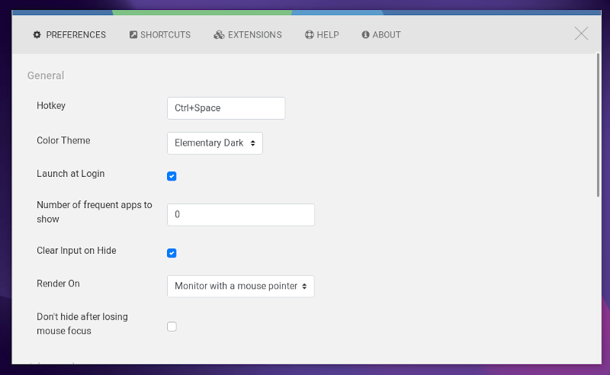Viewport: 610px width, 375px height.
Task: Click the Hotkey Ctrl+Space field
Action: (x=226, y=108)
